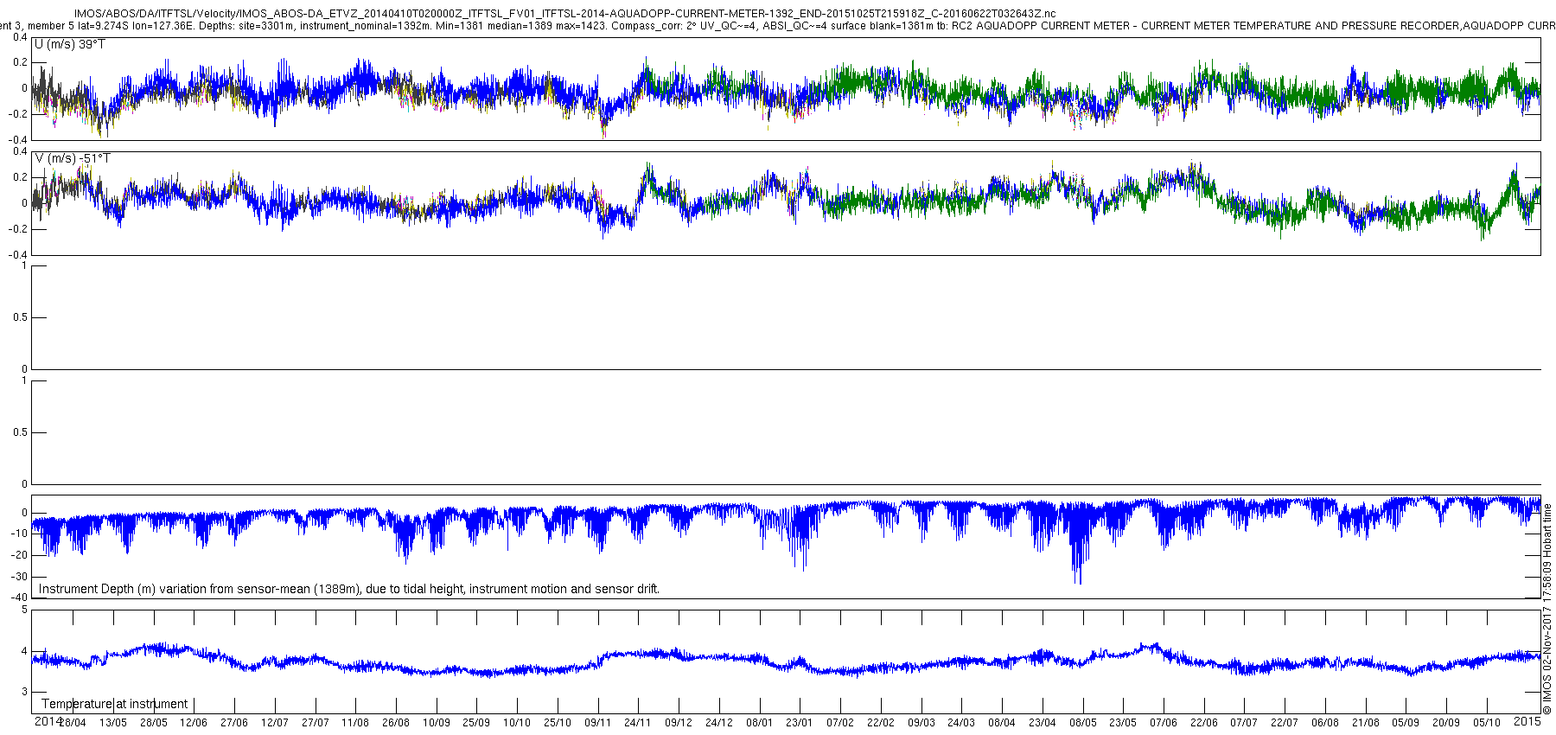This screenshot has height=735, width=1556.
Task: Select the '27/06' date tick label
Action: (234, 723)
